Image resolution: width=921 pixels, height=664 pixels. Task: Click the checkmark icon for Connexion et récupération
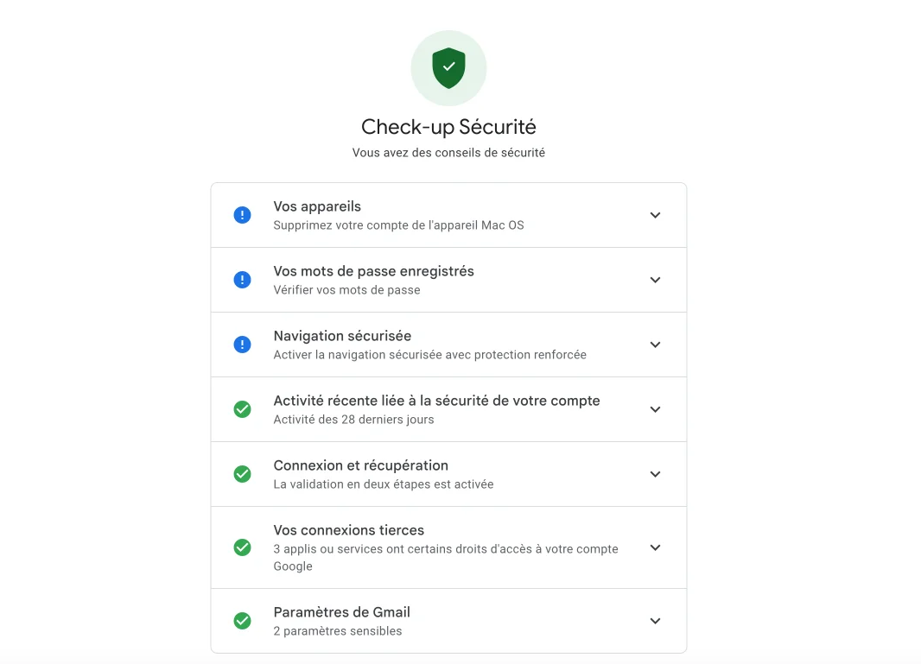pyautogui.click(x=242, y=473)
